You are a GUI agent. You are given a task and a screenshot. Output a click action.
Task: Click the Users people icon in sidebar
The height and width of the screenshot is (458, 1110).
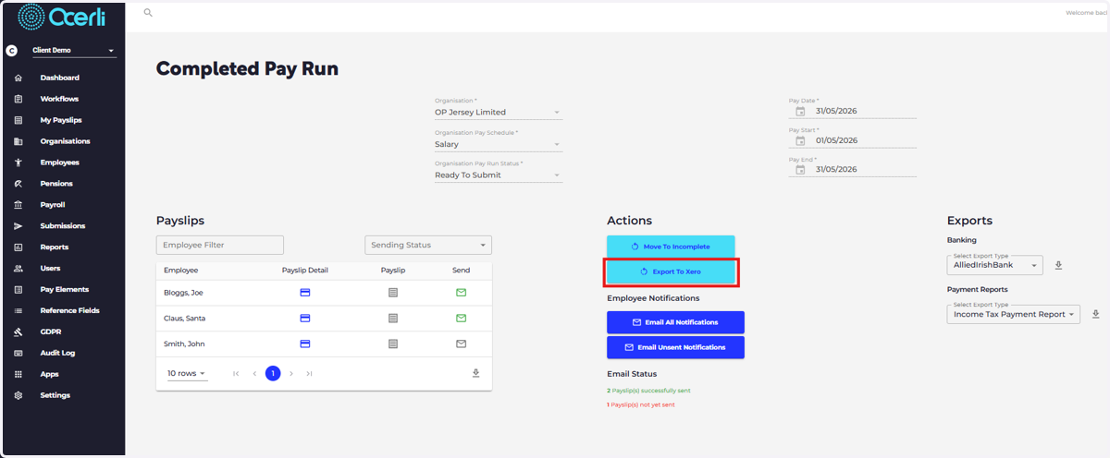pos(18,269)
